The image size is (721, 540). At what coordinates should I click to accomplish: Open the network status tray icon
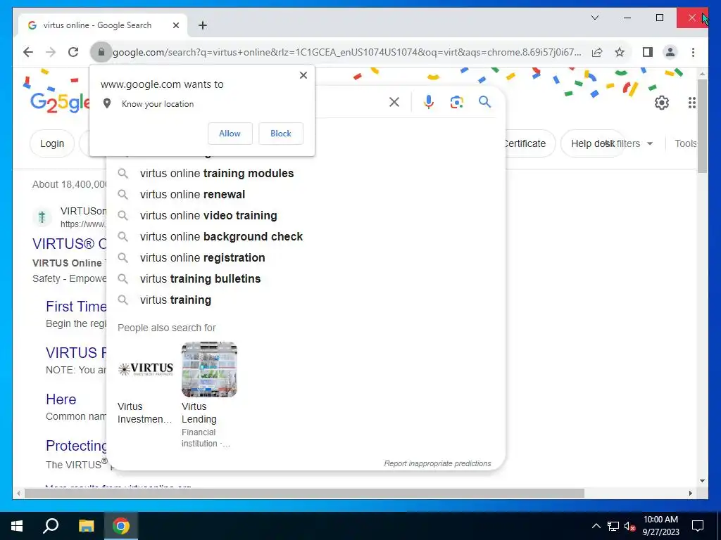coord(613,526)
